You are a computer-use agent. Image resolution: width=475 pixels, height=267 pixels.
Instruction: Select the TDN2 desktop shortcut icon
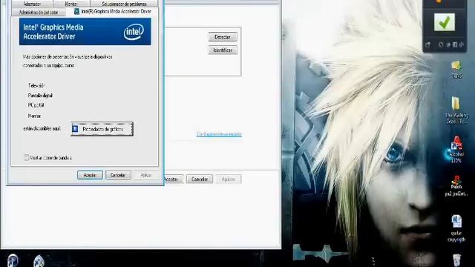[x=456, y=70]
